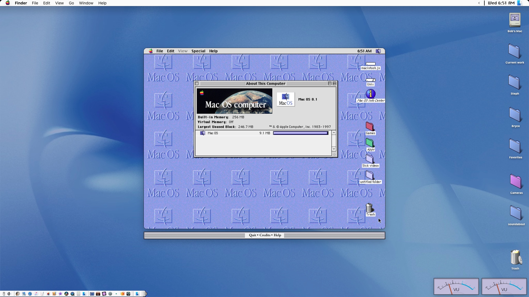529x297 pixels.
Task: Click Mac OS logo in About window
Action: coord(286,99)
